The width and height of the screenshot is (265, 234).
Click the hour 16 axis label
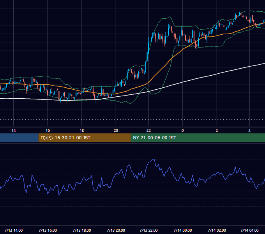[x=48, y=130]
